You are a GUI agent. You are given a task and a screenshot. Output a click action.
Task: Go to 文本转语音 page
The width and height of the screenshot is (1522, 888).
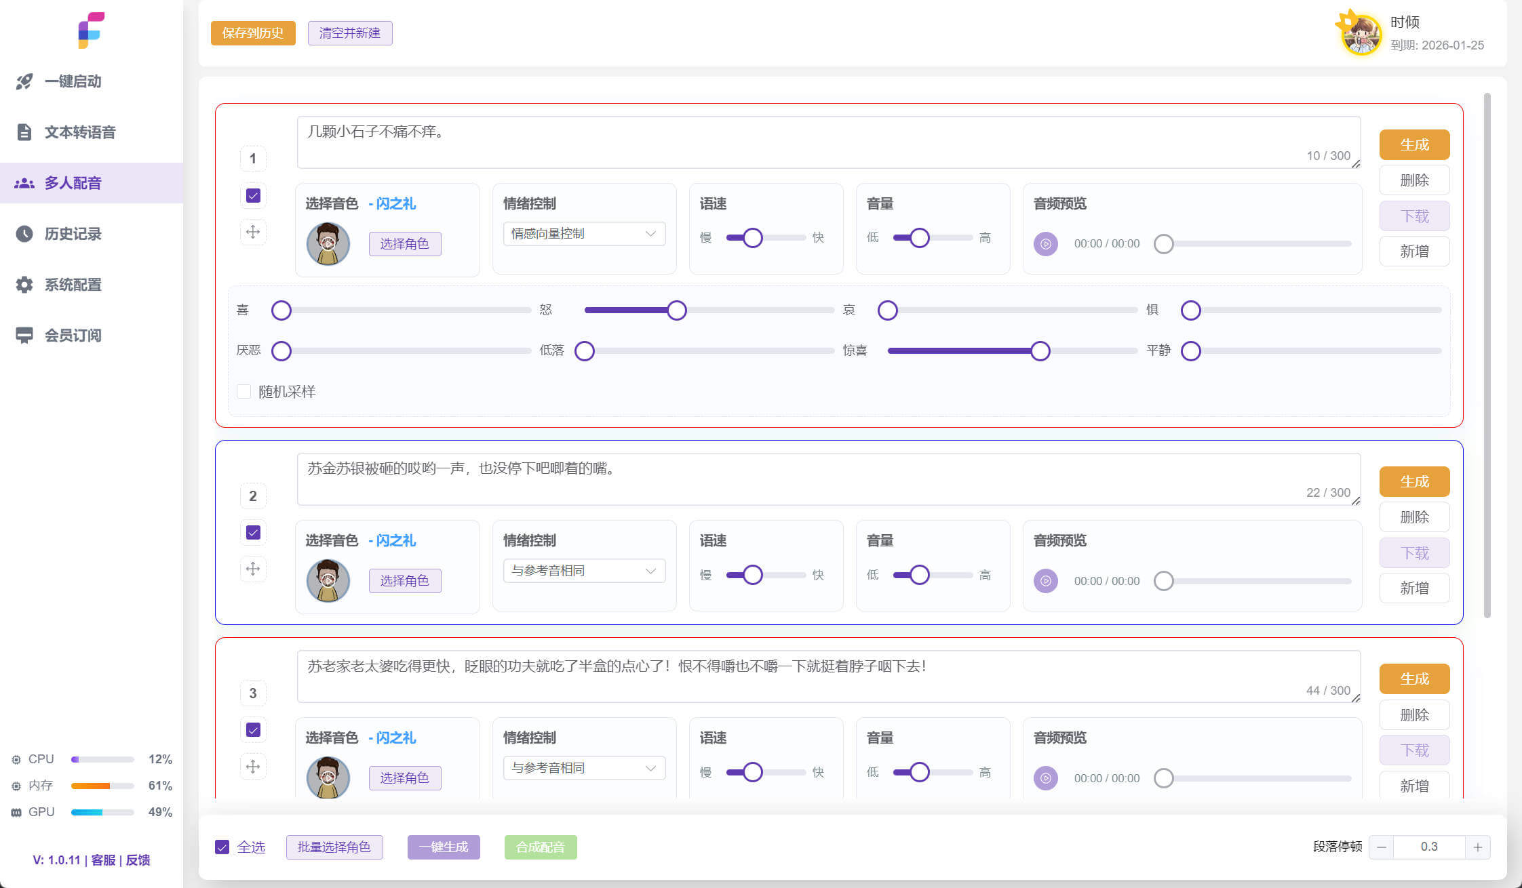click(x=79, y=132)
